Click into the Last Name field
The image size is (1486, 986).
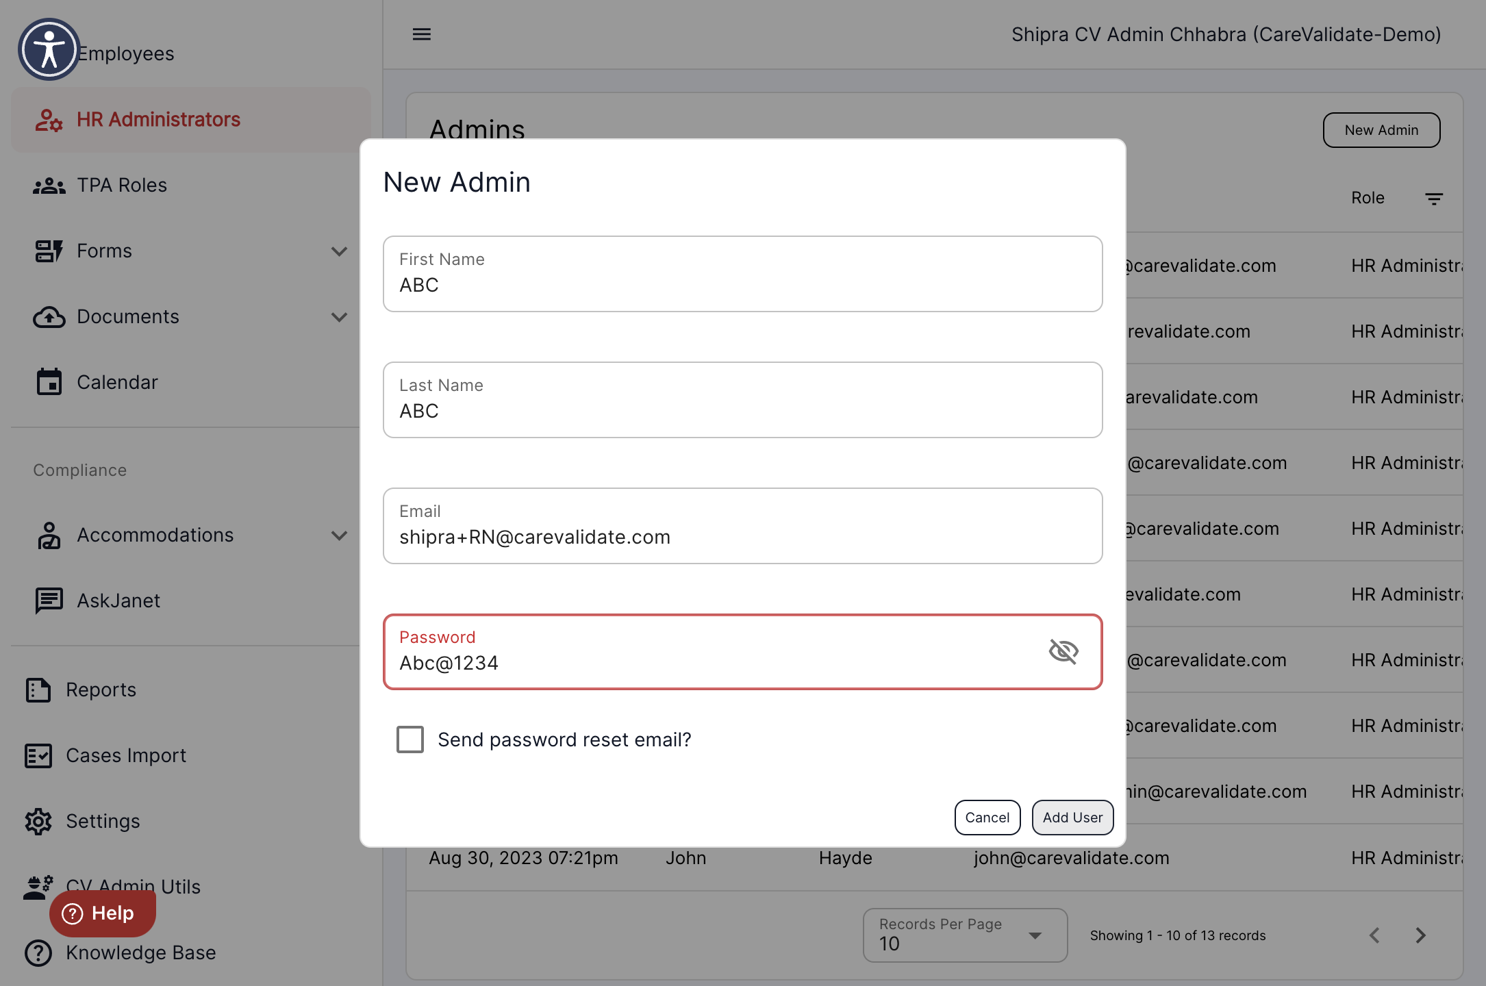(742, 400)
